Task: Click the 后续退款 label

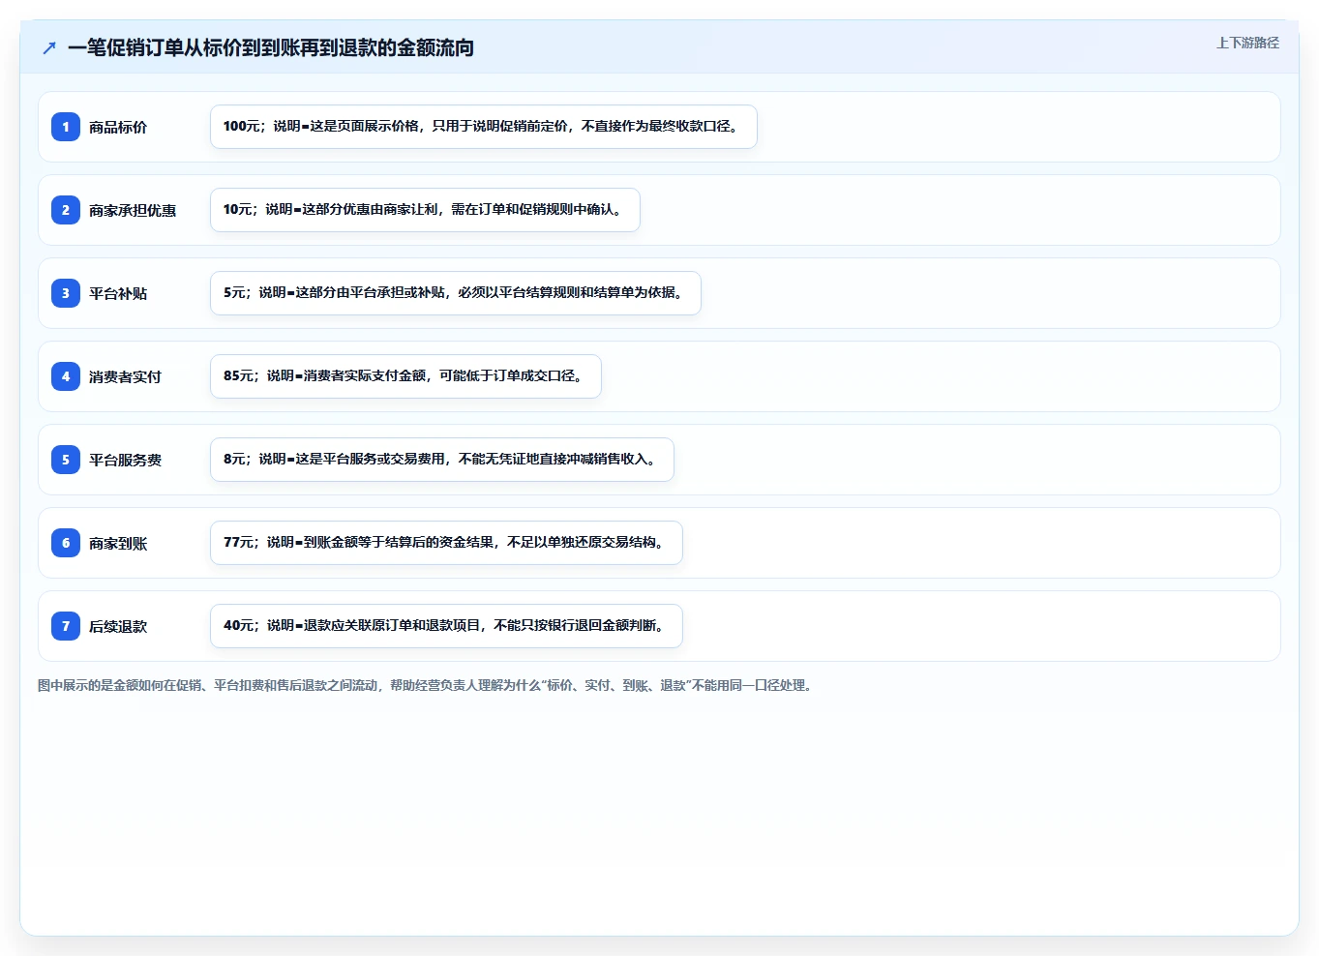Action: pos(118,626)
